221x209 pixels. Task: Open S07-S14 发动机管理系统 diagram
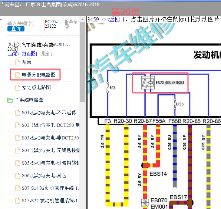[x=51, y=188]
